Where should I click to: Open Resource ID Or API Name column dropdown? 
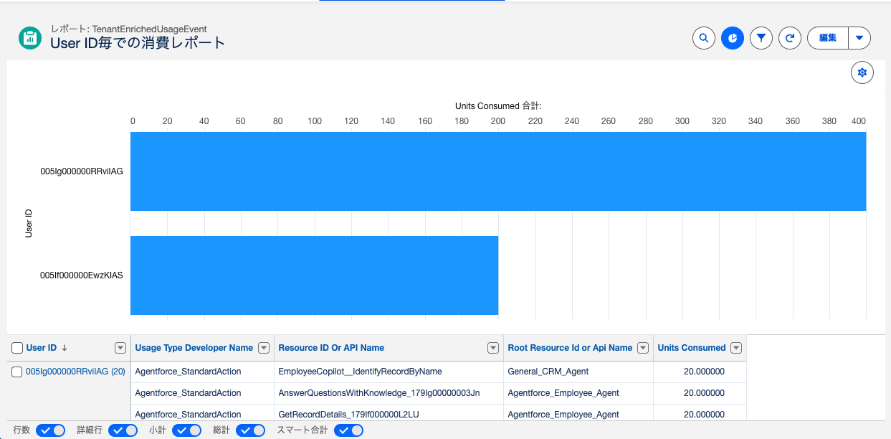click(493, 348)
